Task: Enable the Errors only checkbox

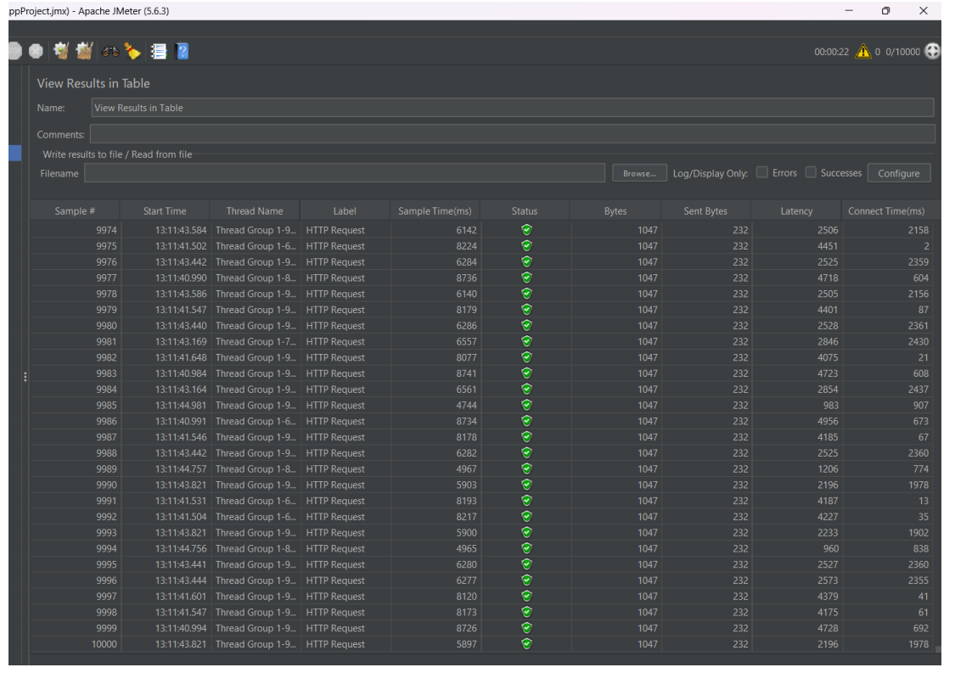Action: click(x=761, y=172)
